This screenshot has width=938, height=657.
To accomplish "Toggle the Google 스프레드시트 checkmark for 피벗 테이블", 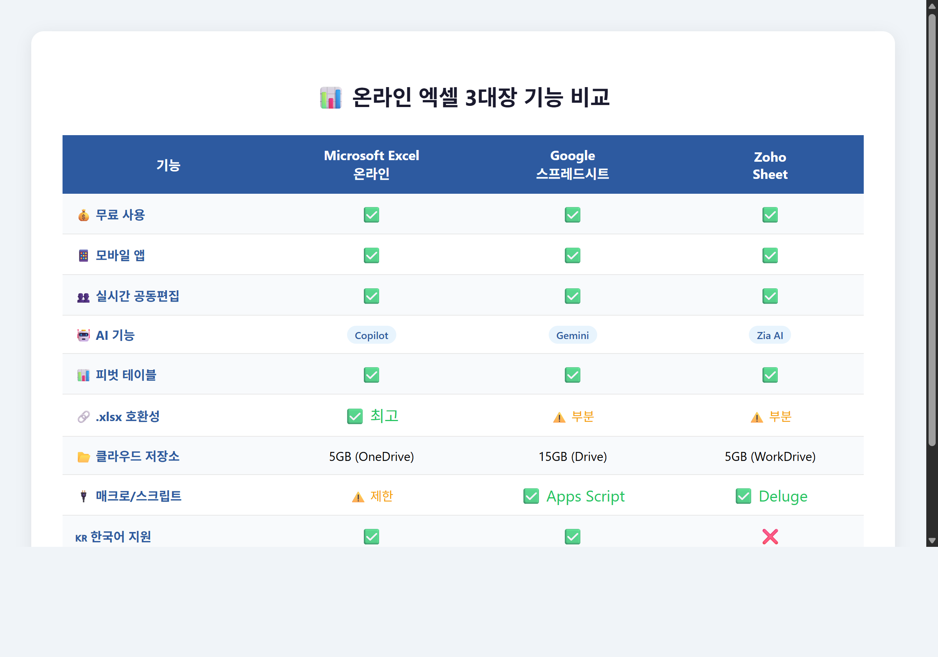I will point(572,375).
